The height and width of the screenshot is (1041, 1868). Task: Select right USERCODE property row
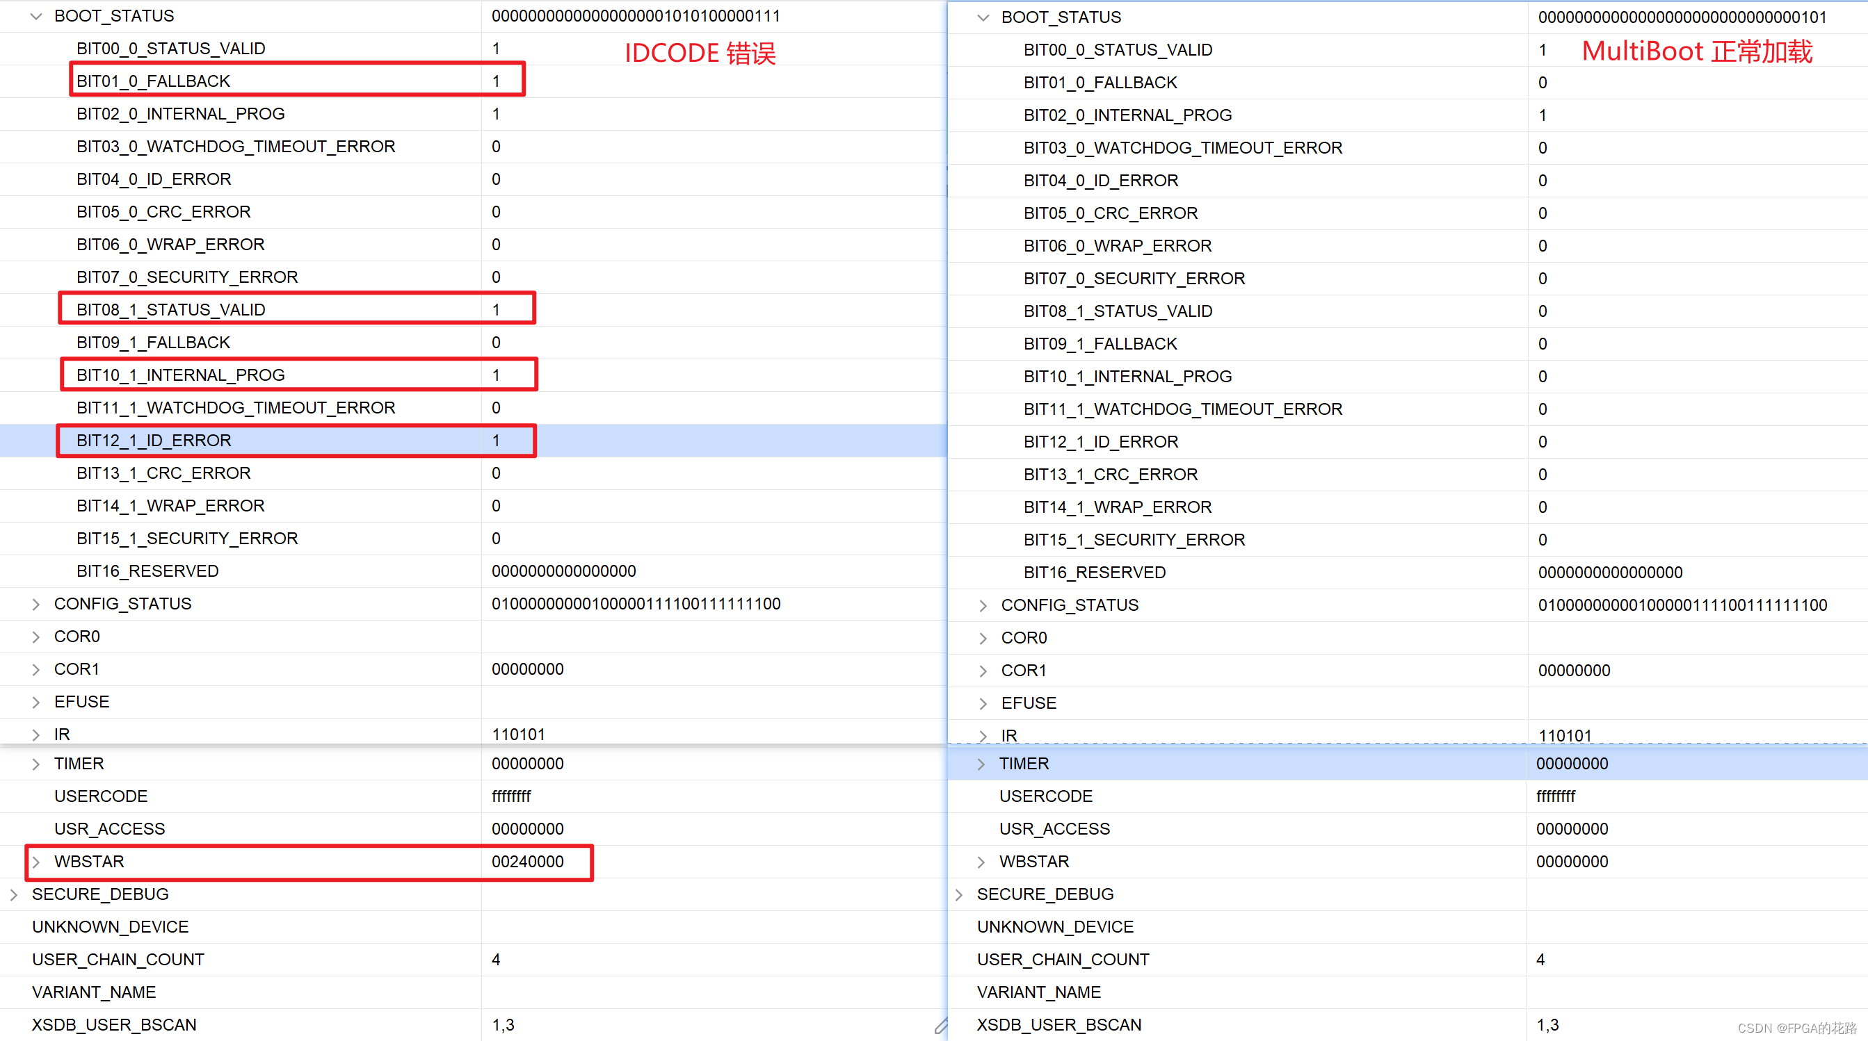pyautogui.click(x=1046, y=797)
